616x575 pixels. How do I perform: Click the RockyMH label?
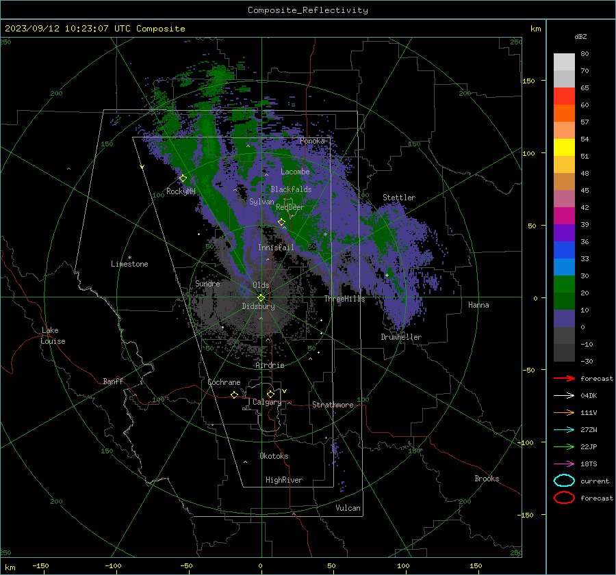tap(181, 191)
